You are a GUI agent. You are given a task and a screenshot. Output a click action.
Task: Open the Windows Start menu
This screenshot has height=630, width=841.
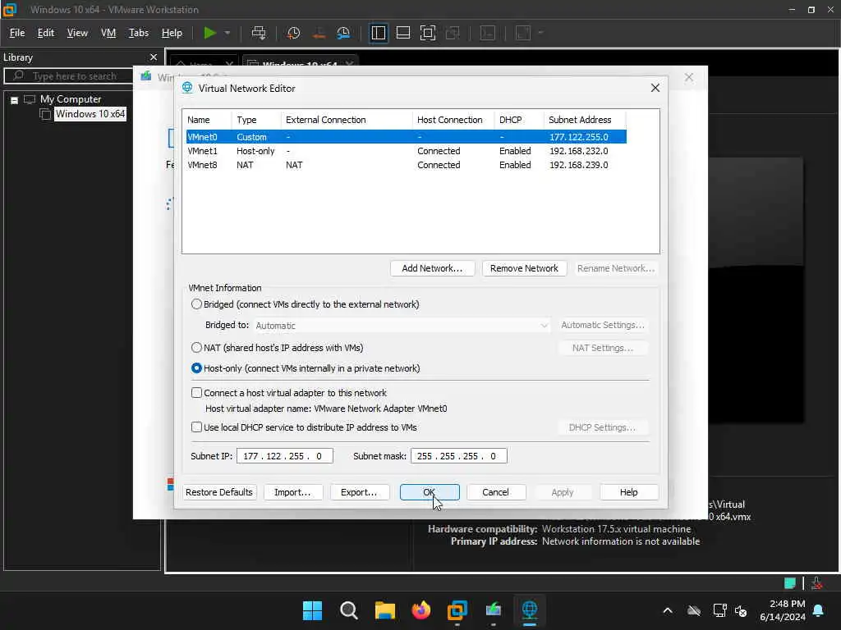[312, 610]
